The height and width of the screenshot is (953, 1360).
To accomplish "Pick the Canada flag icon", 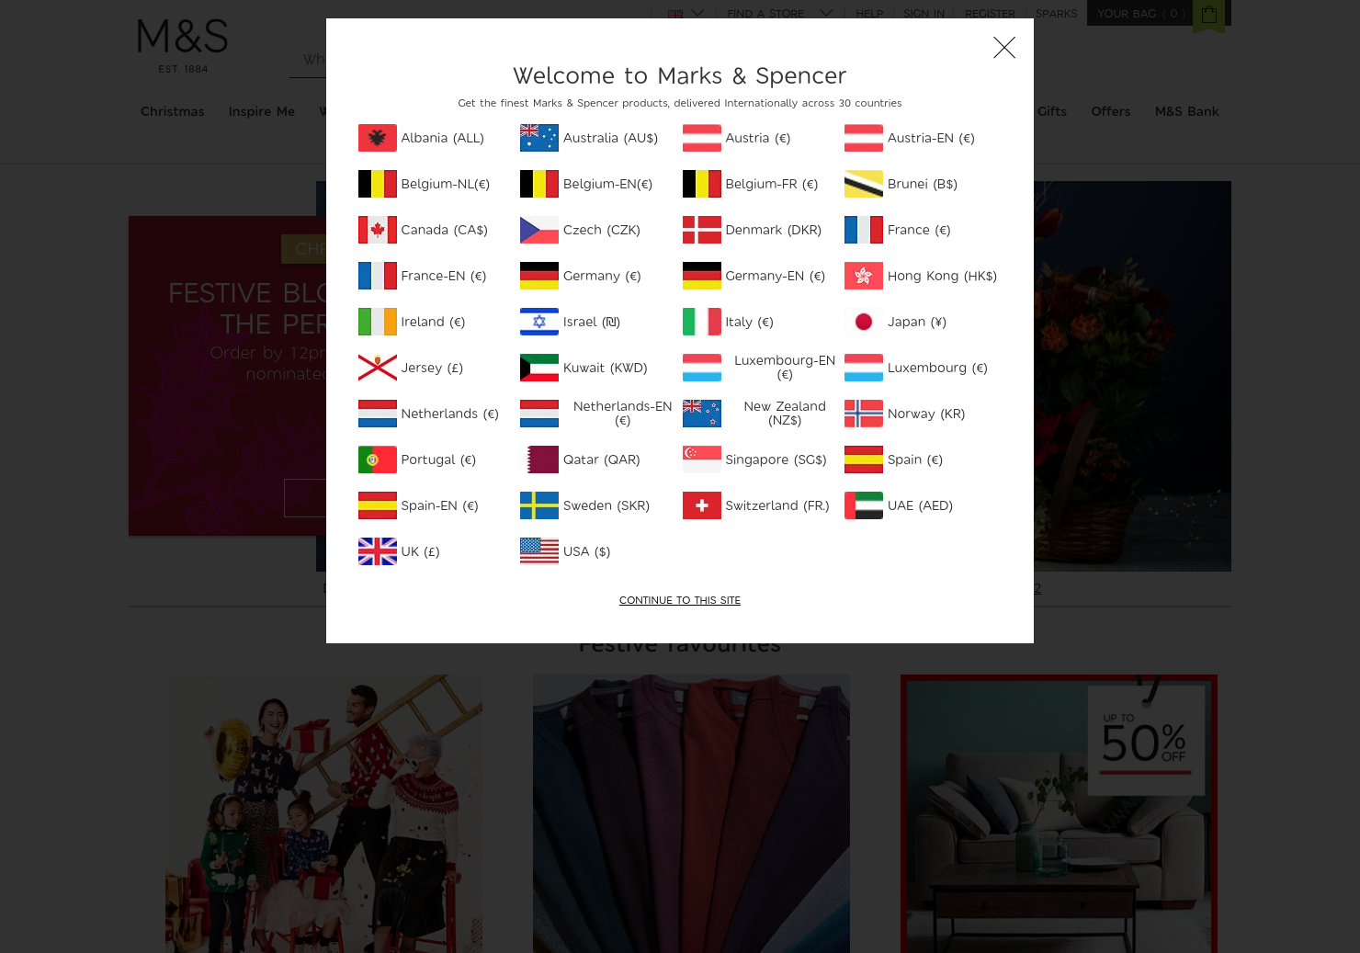I will 377,230.
